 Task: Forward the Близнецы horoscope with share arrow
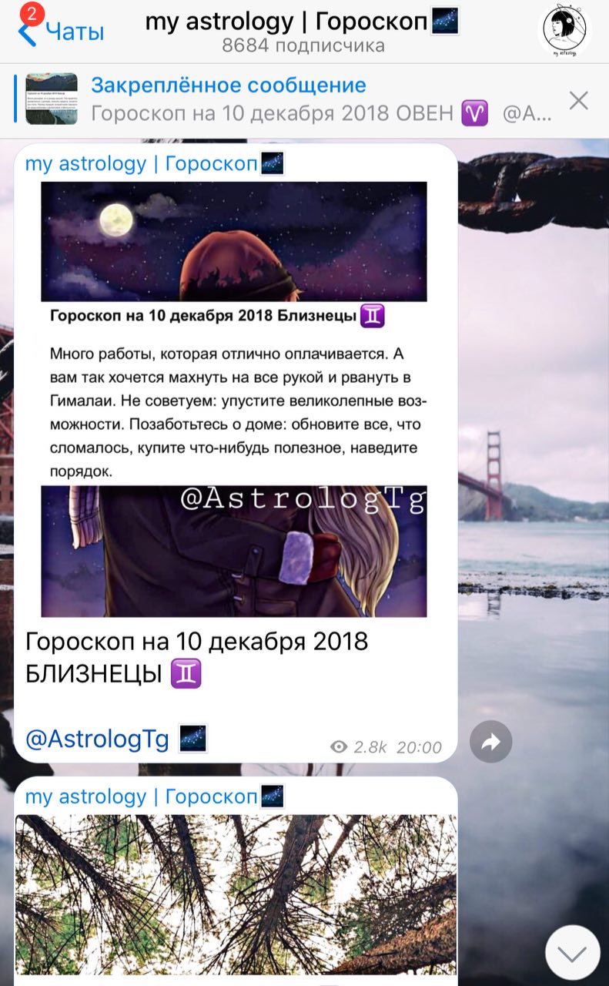[x=491, y=742]
